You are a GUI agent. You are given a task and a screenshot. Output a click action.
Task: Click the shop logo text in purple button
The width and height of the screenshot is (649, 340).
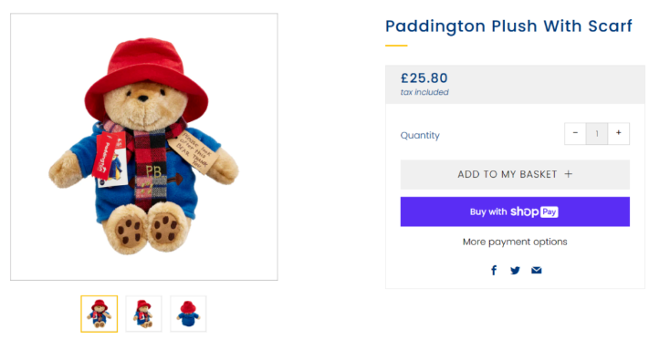click(x=525, y=211)
